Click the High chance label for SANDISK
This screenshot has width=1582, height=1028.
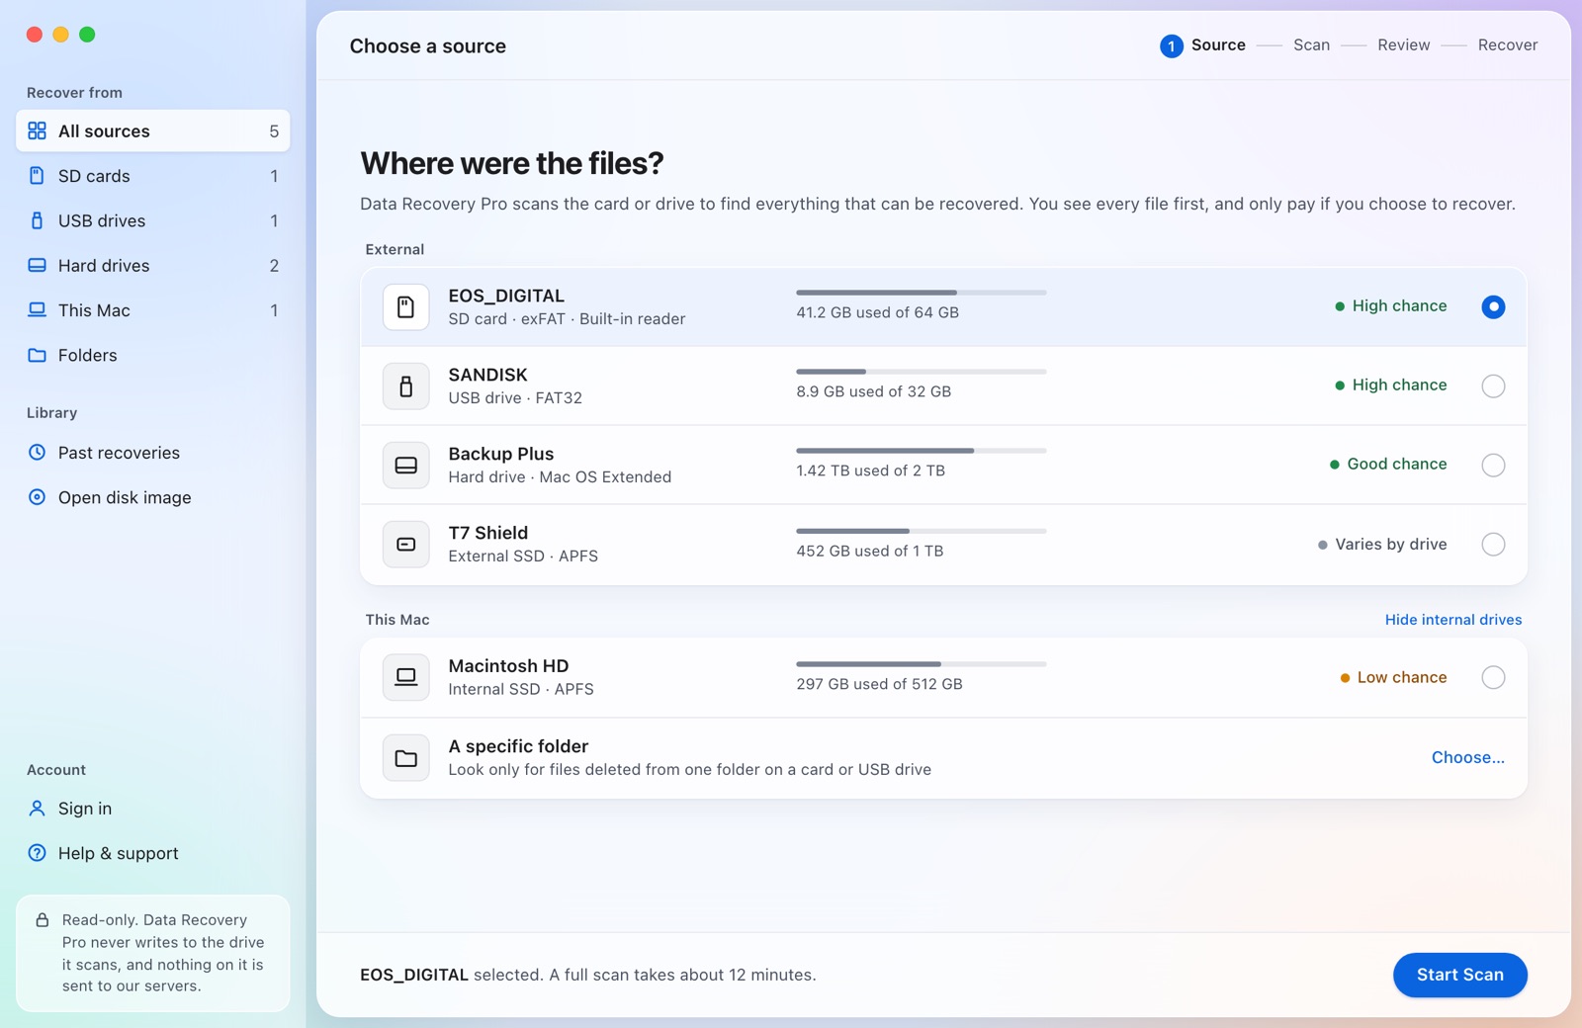(x=1390, y=385)
